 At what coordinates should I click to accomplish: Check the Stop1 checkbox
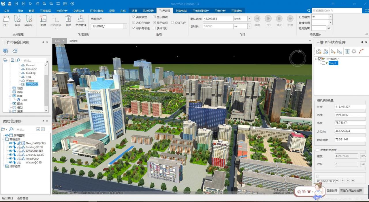[323, 63]
